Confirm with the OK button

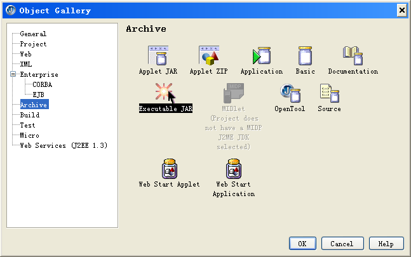(302, 244)
